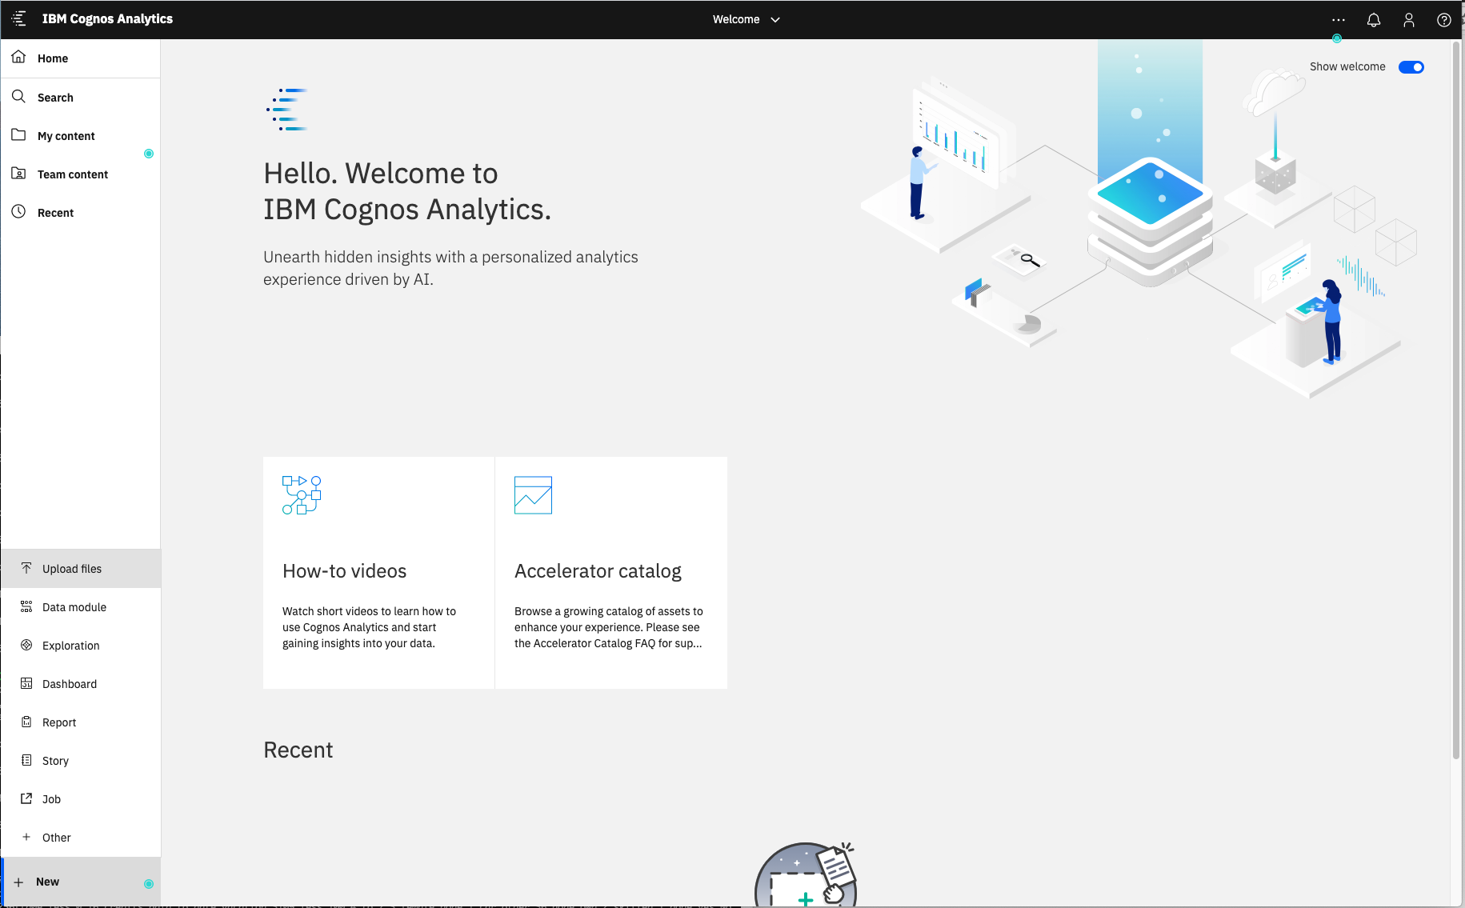Click the Welcome header label
This screenshot has width=1465, height=908.
point(736,19)
